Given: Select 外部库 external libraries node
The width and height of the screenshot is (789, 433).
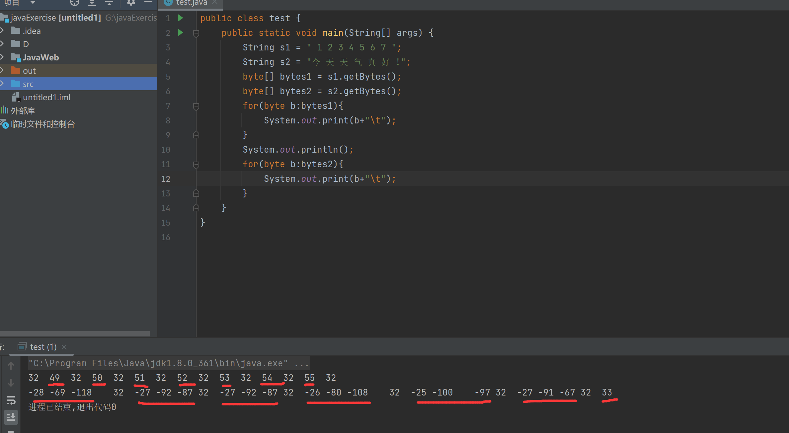Looking at the screenshot, I should coord(23,110).
